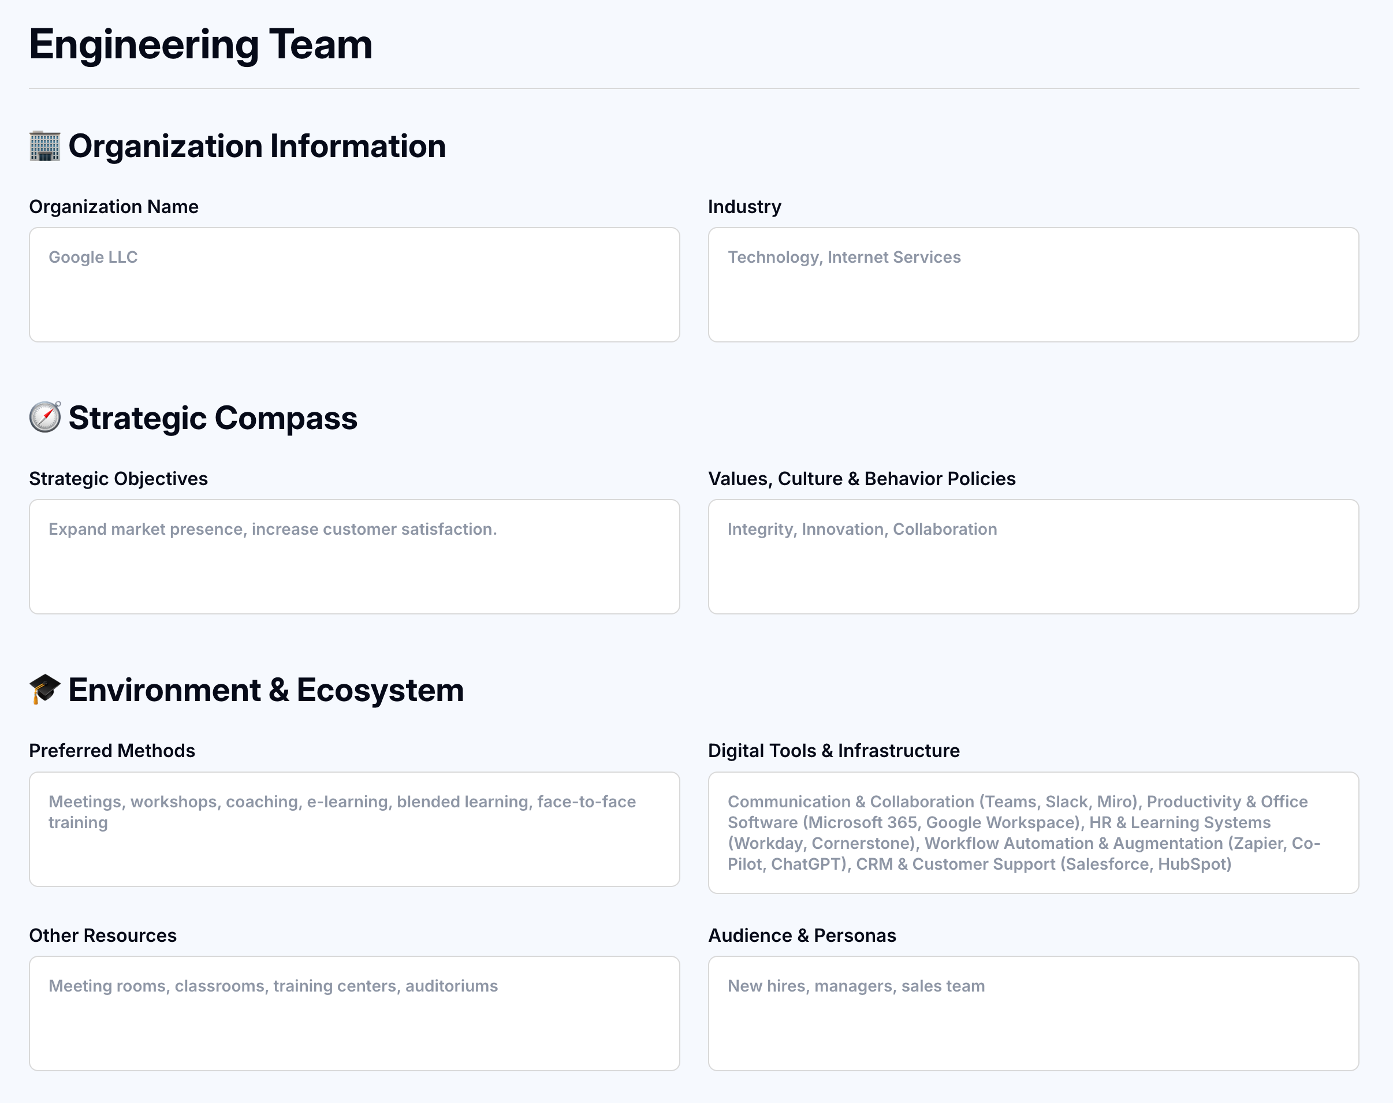1393x1103 pixels.
Task: Click the Strategic Compass heading text
Action: click(x=213, y=418)
